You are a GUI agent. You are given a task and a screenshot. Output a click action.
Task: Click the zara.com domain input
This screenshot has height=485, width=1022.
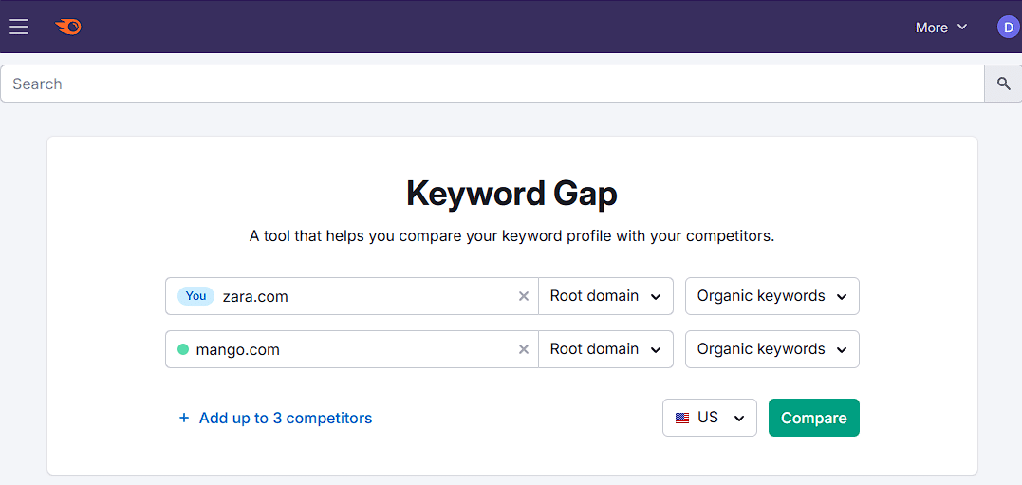click(352, 296)
